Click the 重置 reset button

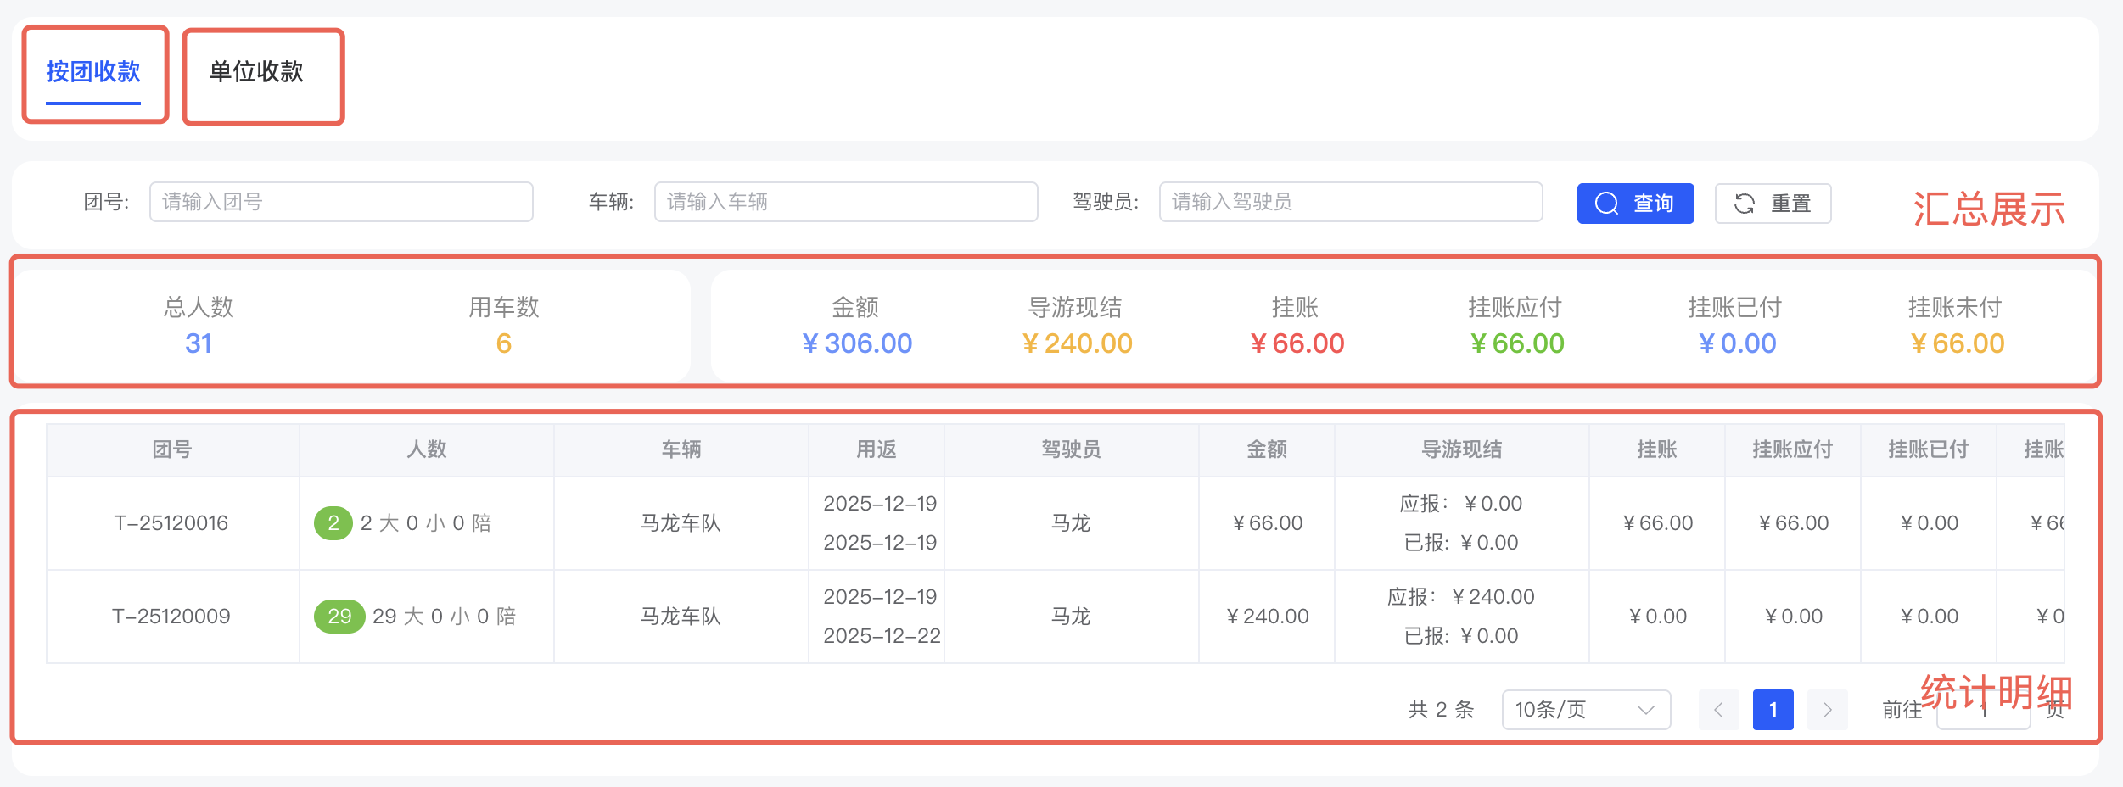point(1773,204)
